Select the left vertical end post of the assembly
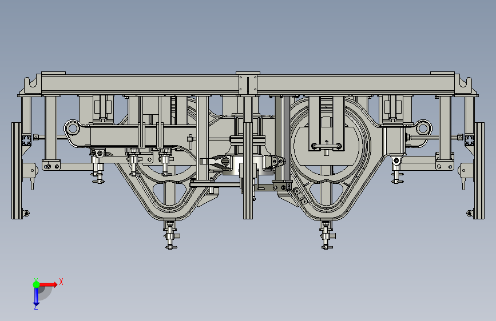496x321 pixels. point(17,171)
